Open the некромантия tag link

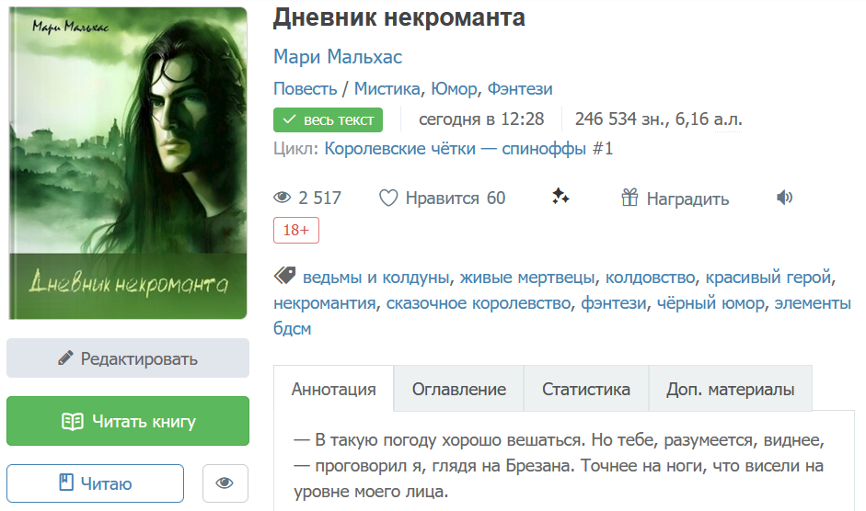[325, 303]
